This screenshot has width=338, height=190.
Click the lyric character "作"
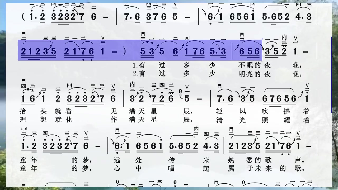pyautogui.click(x=114, y=120)
